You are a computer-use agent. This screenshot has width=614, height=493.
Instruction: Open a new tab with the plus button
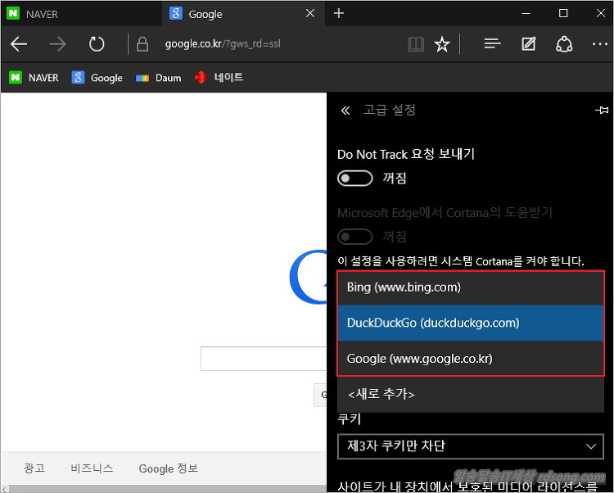[x=339, y=14]
